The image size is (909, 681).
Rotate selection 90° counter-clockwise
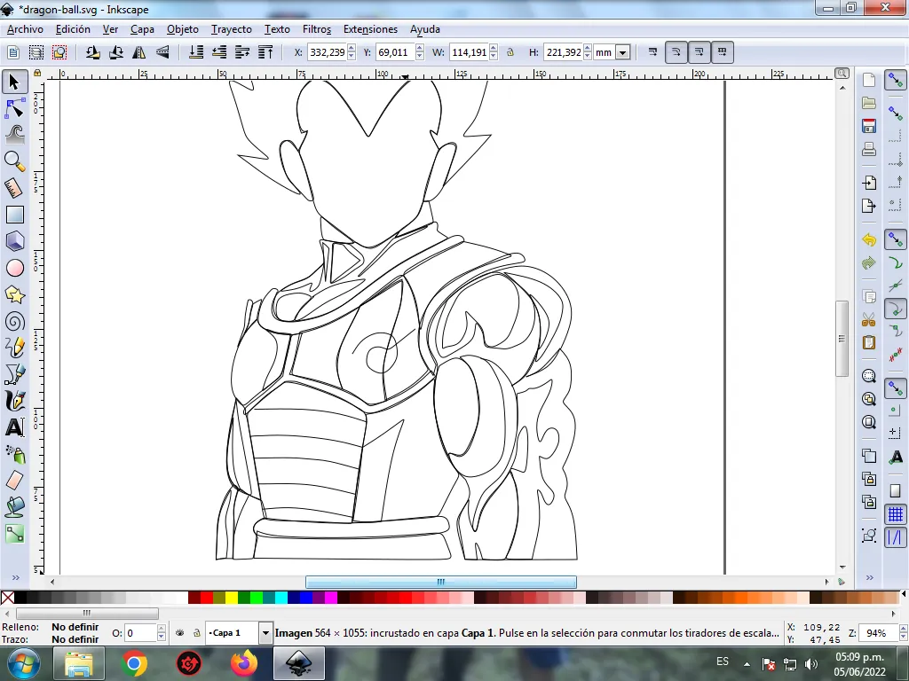(x=92, y=52)
